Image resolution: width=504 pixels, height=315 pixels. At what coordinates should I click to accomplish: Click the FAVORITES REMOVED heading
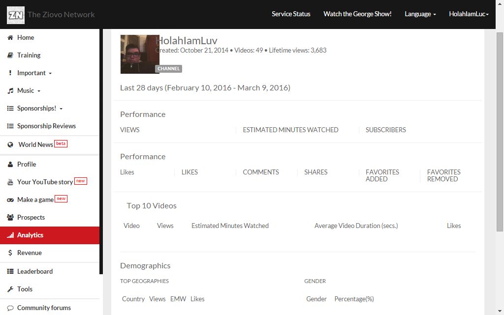pos(443,175)
